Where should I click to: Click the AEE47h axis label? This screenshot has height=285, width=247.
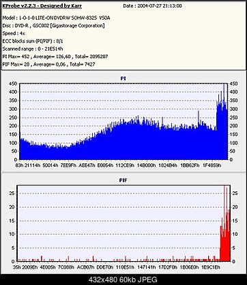tap(87, 165)
